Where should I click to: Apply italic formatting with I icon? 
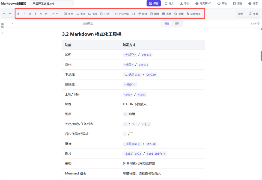coord(24,14)
